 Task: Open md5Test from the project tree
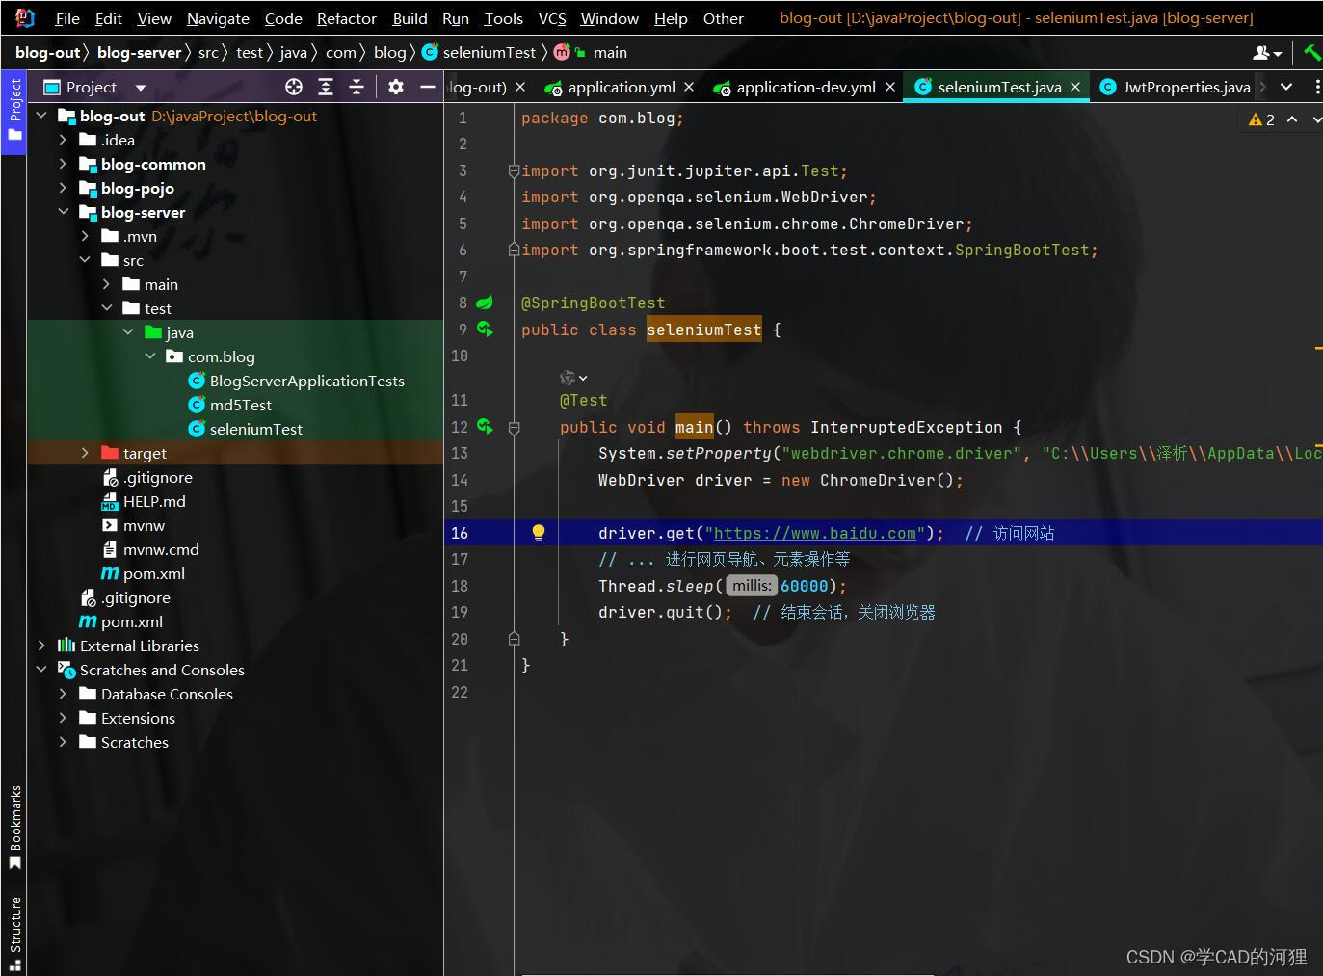tap(241, 405)
